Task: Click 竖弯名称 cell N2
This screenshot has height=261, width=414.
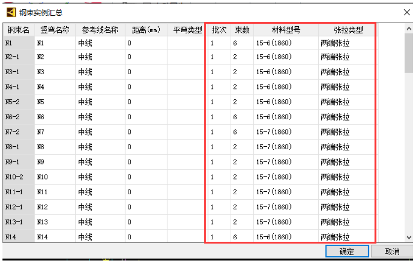Action: click(x=55, y=57)
